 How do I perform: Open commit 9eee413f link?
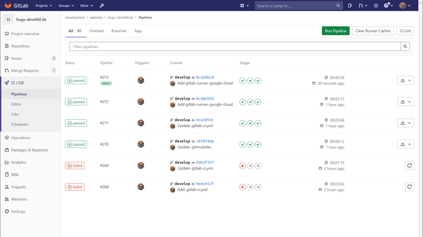click(x=205, y=184)
